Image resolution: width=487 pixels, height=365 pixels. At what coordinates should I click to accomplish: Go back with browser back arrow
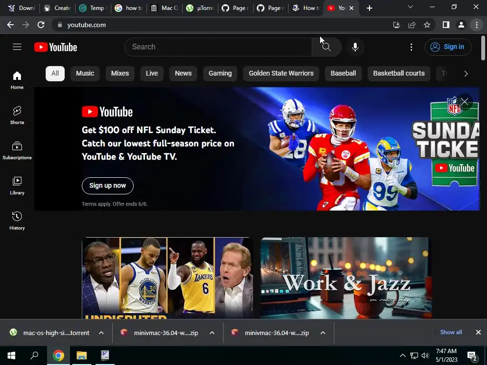point(10,25)
